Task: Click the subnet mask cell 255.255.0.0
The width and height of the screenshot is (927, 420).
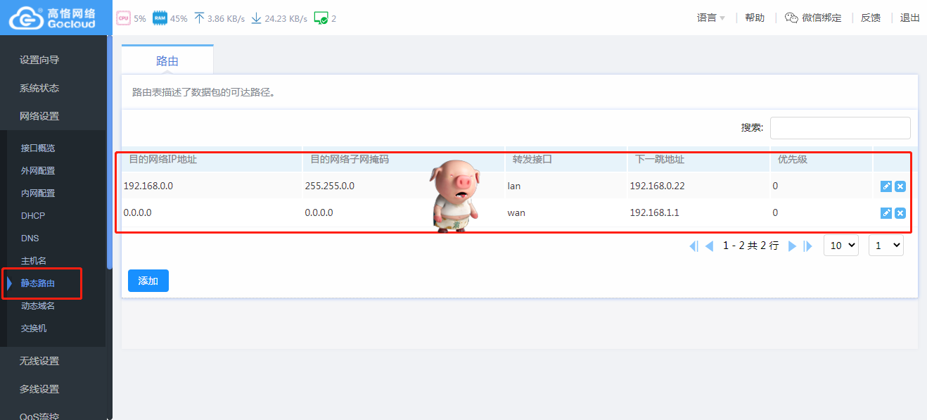Action: [330, 186]
